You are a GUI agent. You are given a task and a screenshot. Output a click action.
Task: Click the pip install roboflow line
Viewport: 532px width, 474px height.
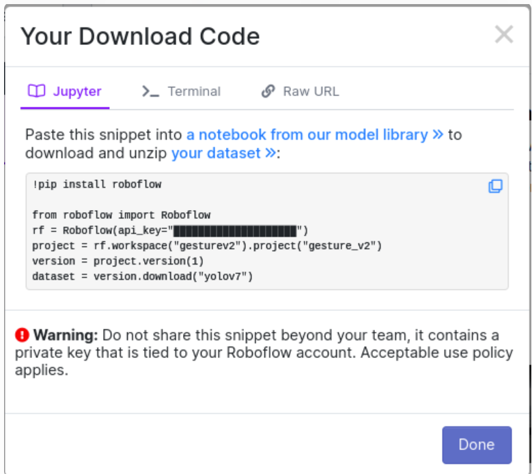pyautogui.click(x=97, y=184)
